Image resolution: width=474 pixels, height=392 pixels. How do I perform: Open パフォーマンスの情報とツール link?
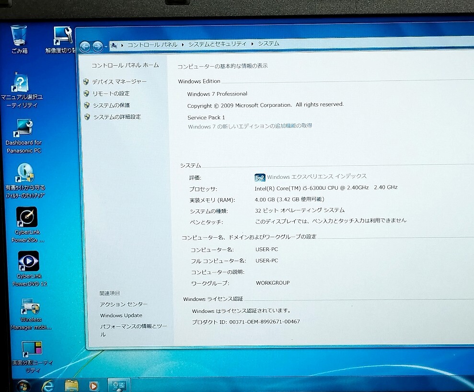(x=133, y=330)
